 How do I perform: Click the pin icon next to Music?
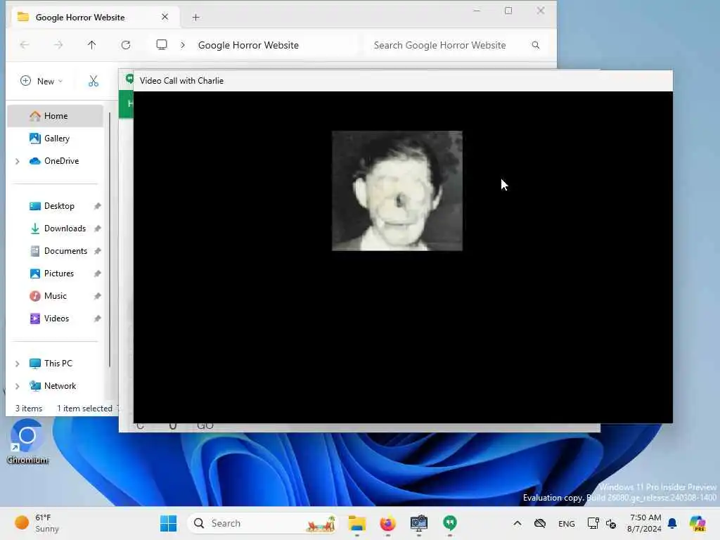pos(97,296)
